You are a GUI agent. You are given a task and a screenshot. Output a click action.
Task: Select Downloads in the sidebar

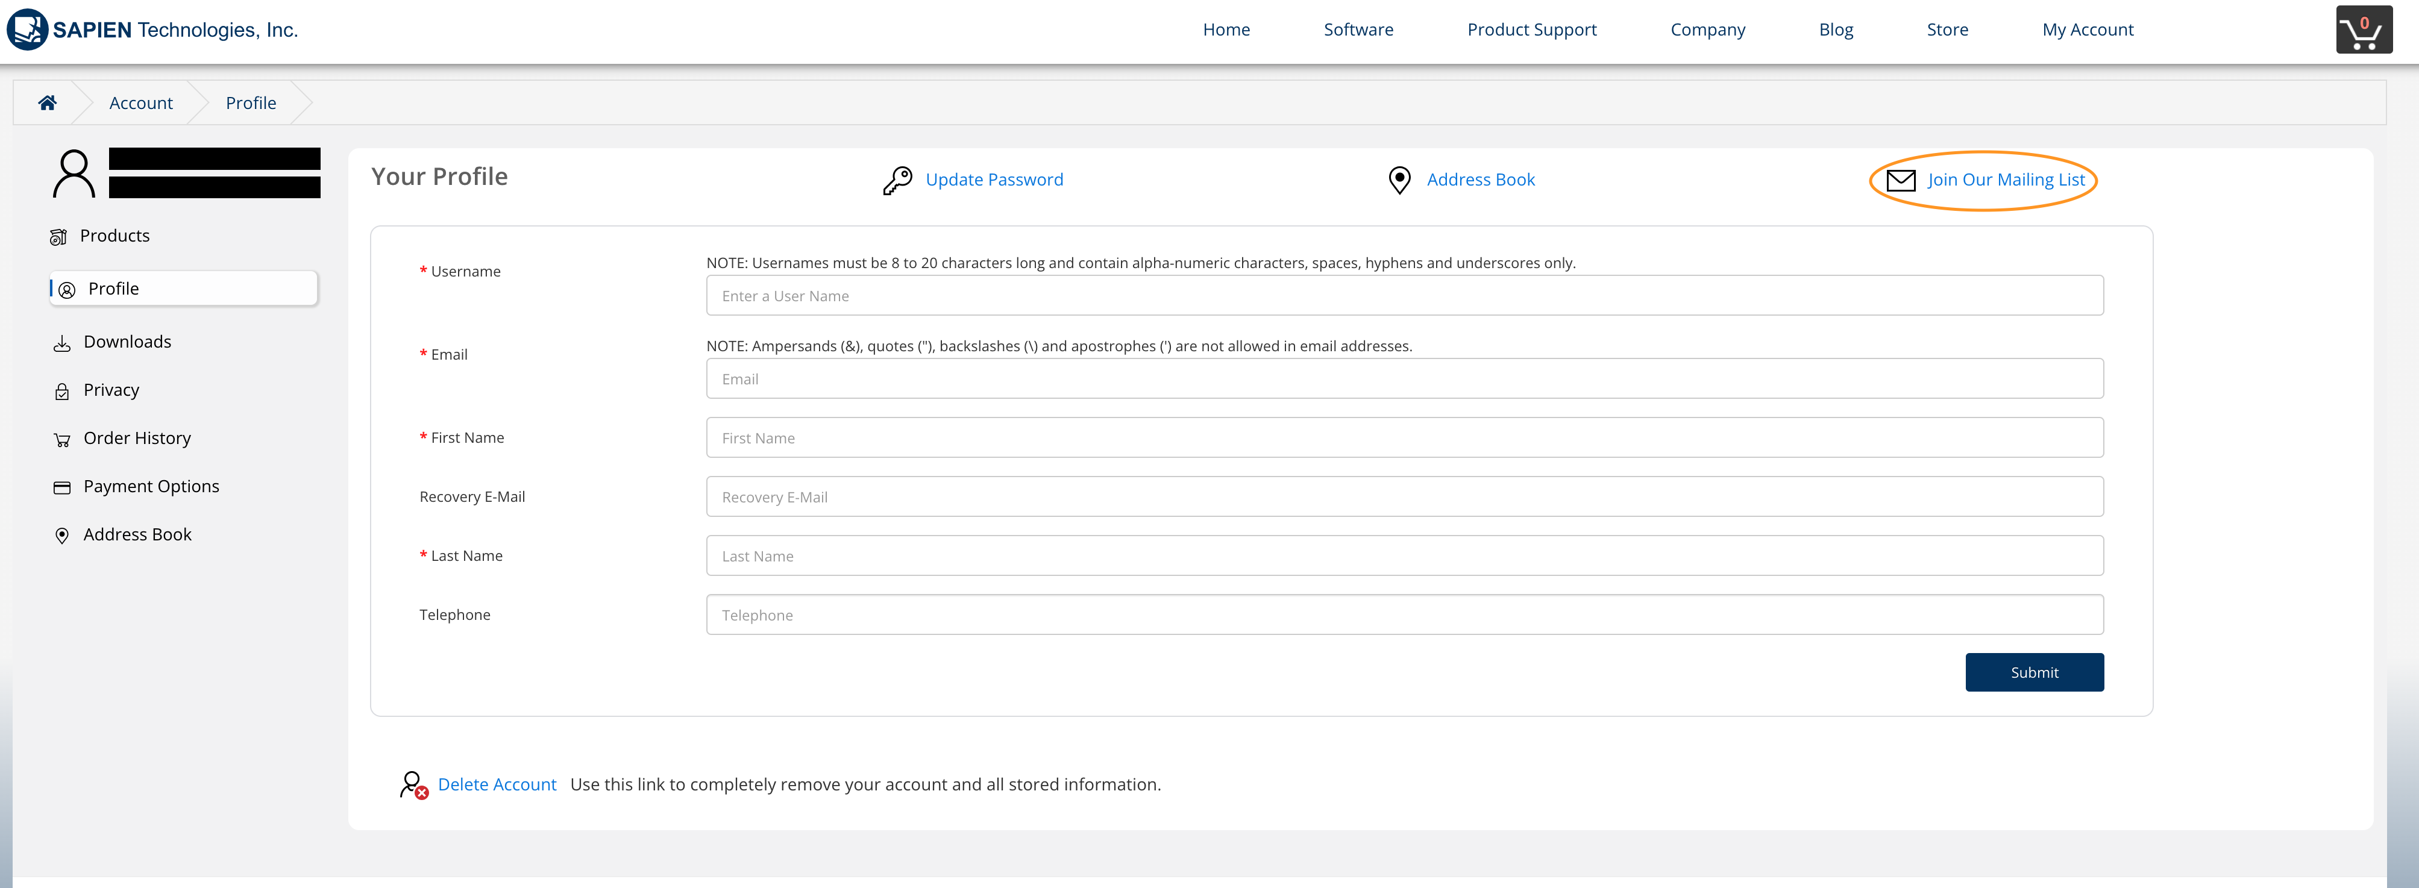pos(128,343)
